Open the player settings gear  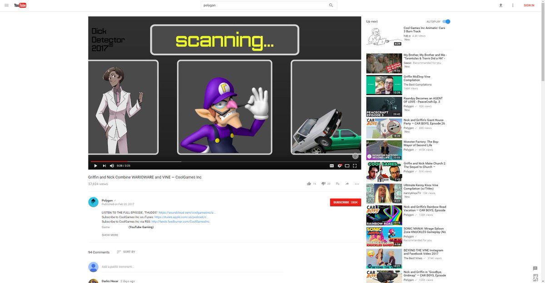339,166
